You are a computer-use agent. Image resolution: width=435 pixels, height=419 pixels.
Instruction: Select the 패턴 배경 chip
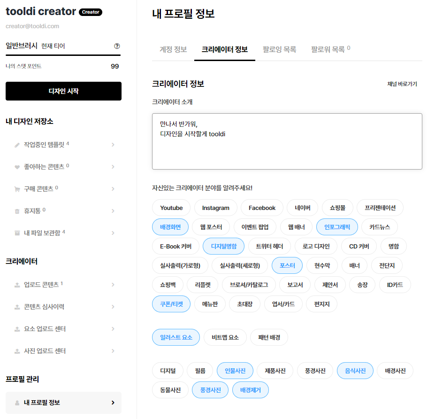point(269,337)
